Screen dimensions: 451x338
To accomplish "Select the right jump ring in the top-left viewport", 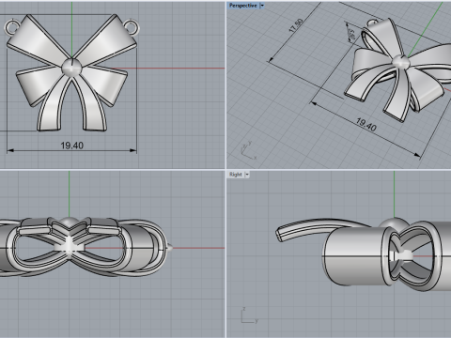I will pos(132,27).
